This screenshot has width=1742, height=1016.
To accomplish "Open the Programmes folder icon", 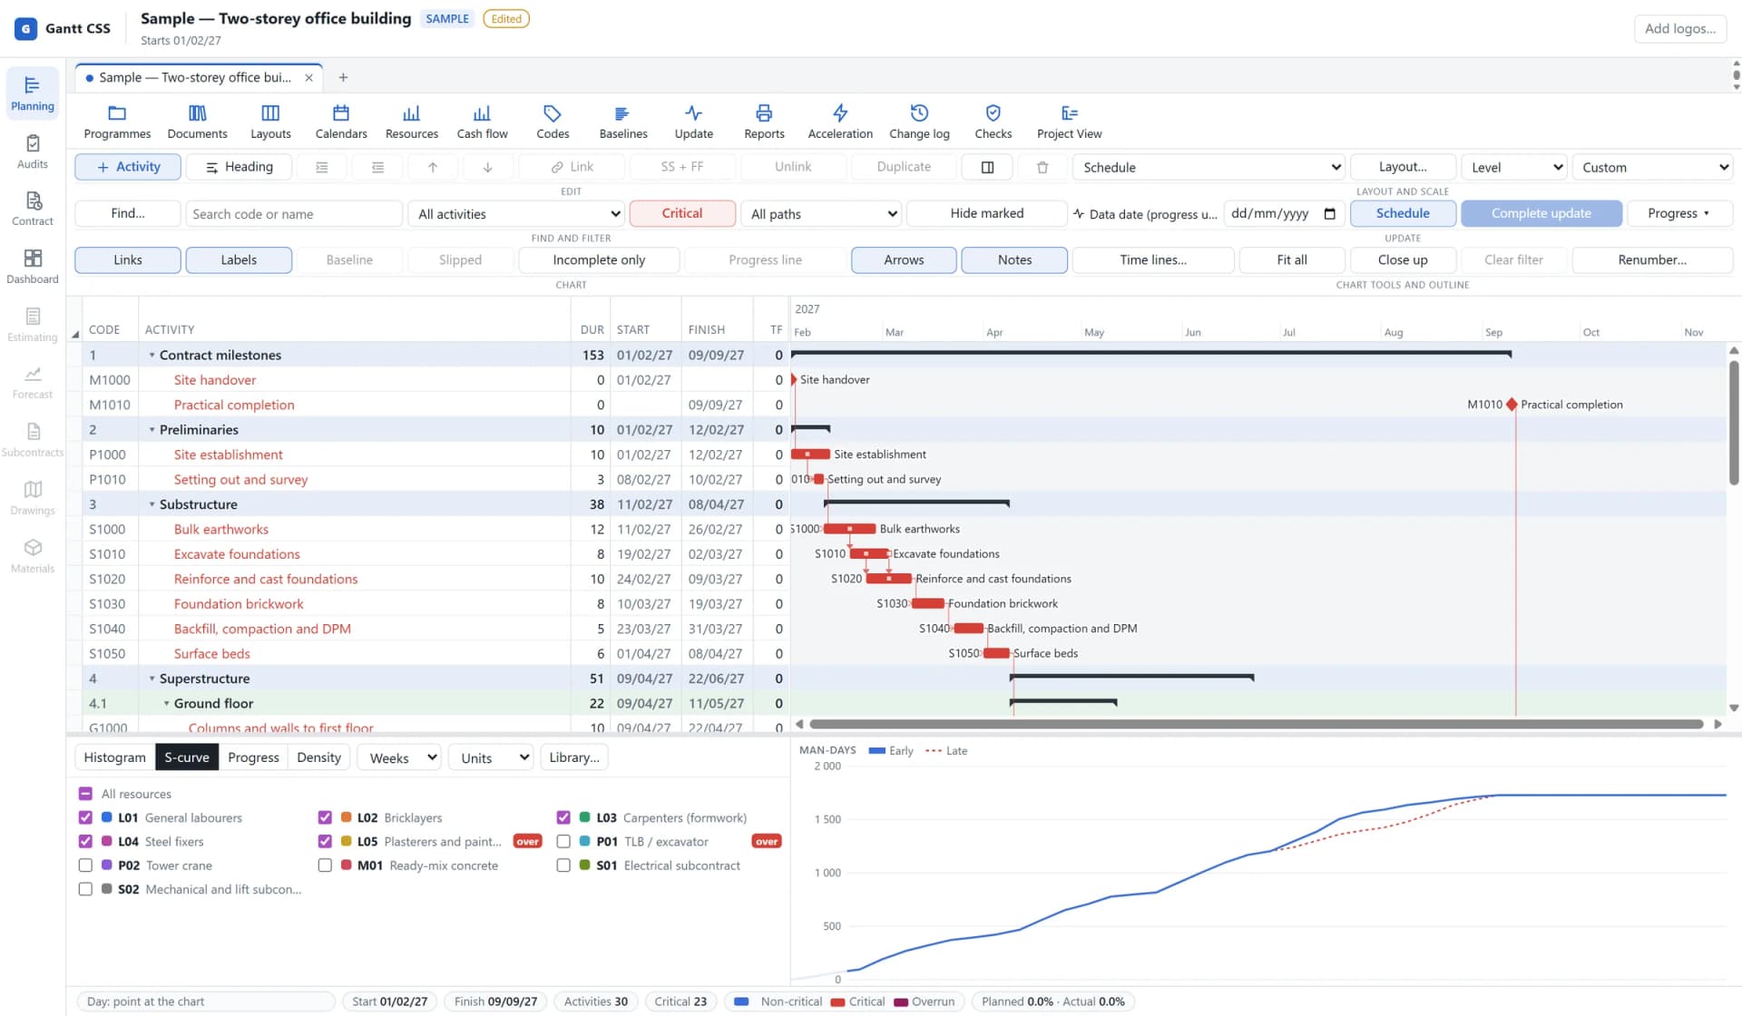I will (117, 122).
